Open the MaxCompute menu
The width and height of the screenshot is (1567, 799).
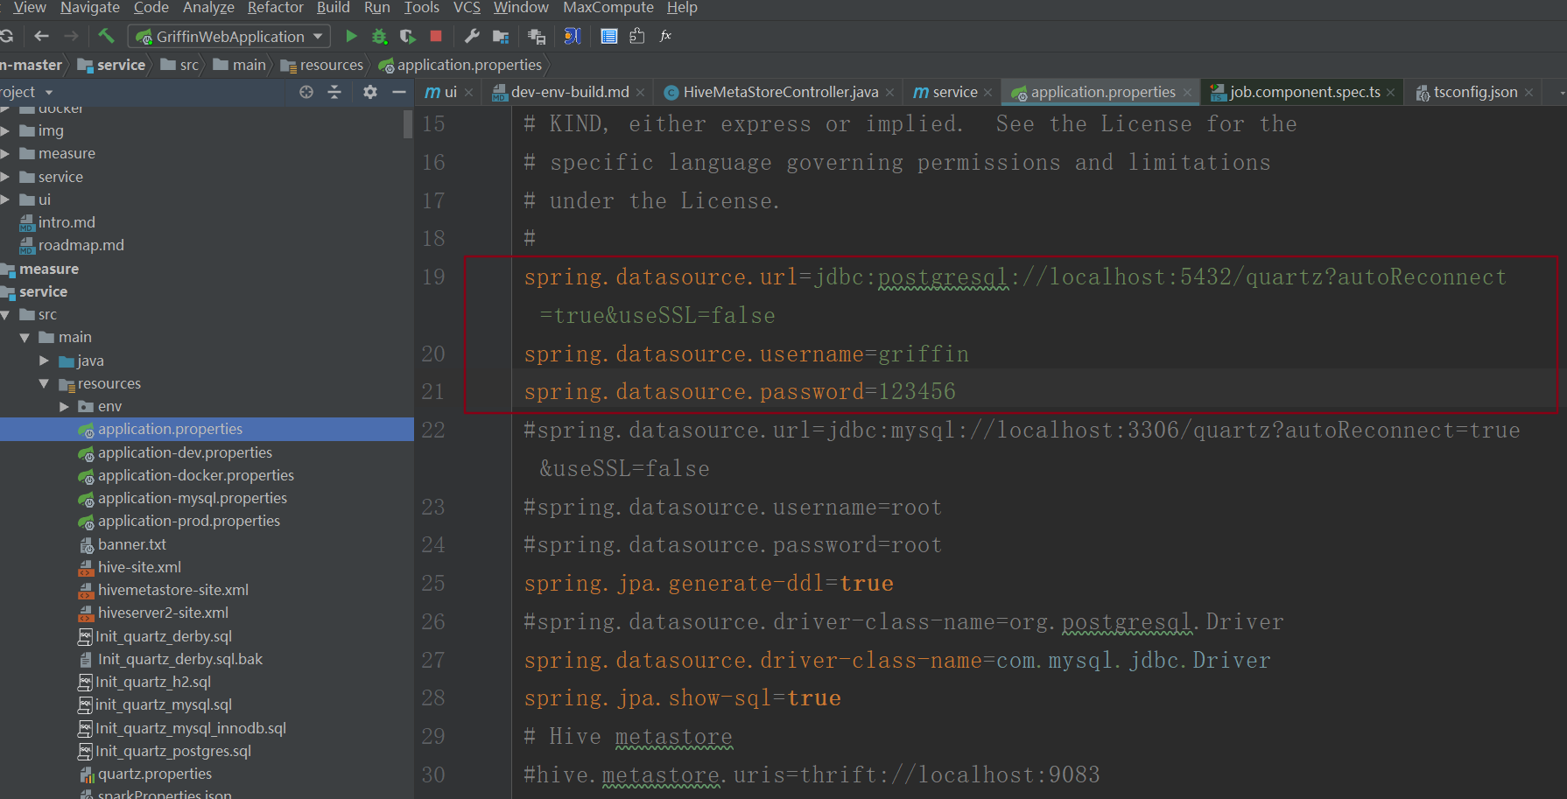[608, 8]
